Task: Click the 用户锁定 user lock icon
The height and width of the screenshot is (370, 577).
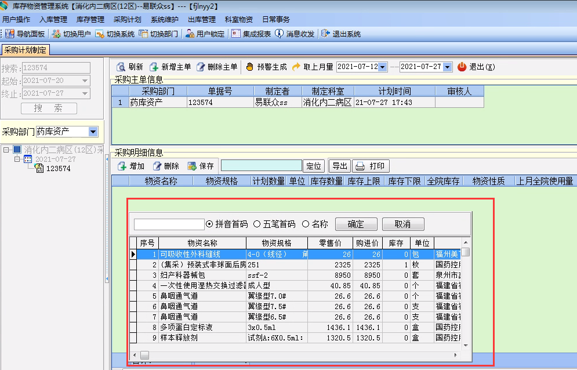Action: pos(190,34)
